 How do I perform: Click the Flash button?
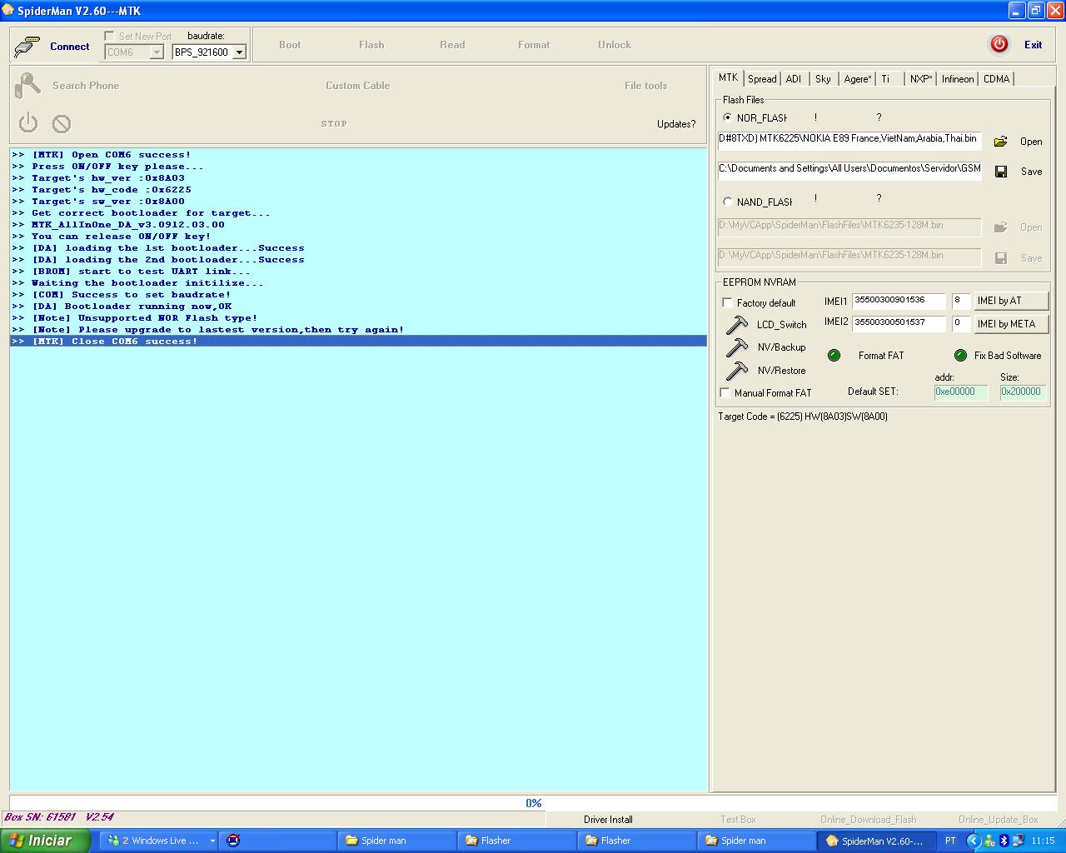(371, 45)
